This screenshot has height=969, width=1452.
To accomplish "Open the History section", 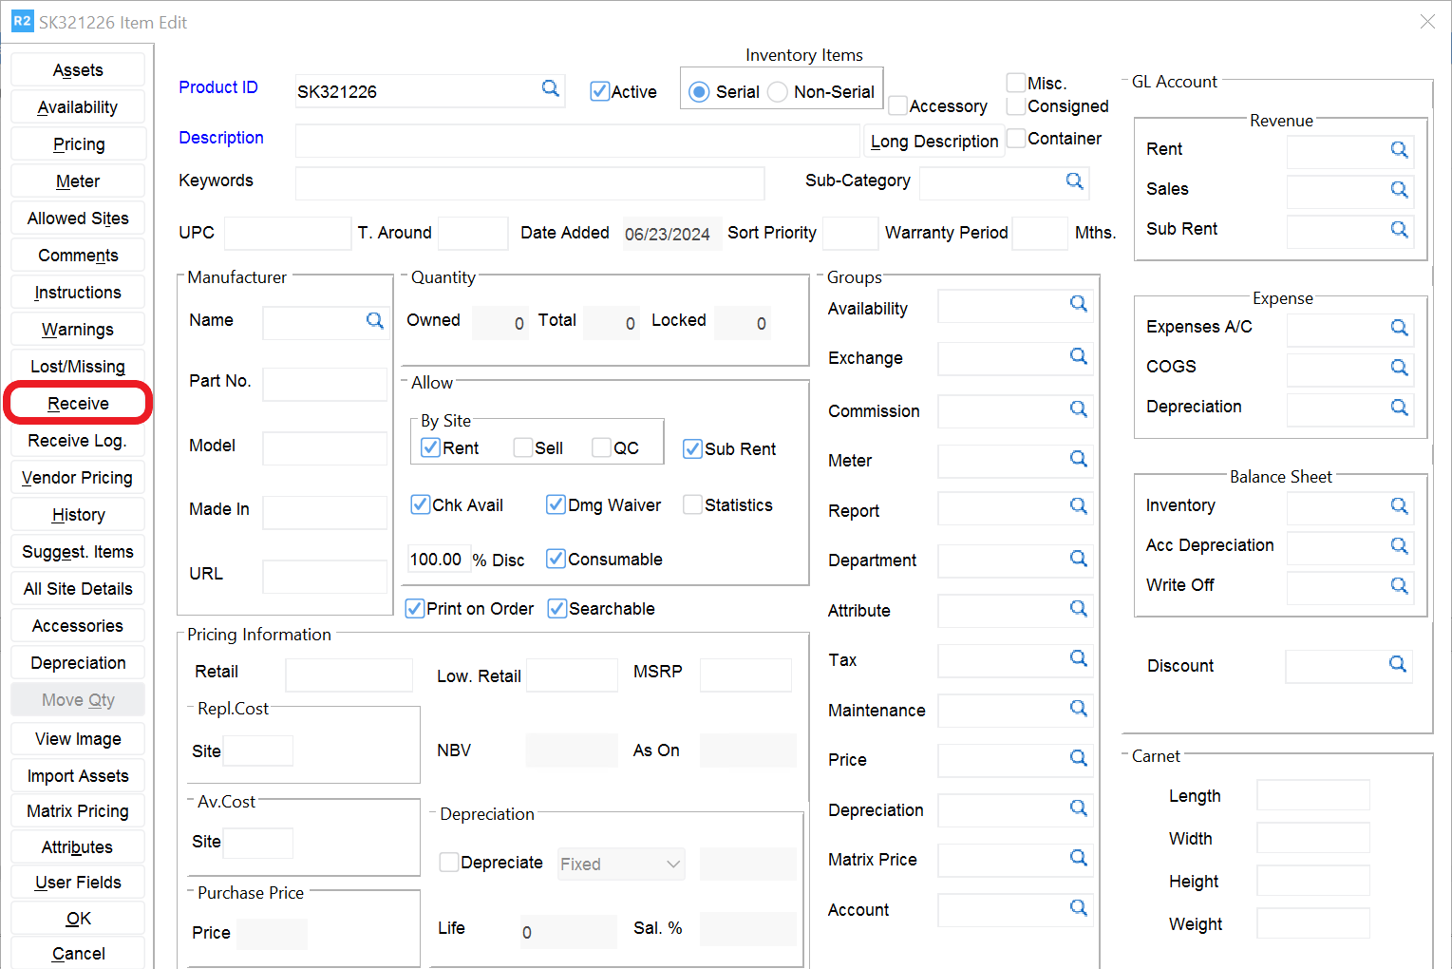I will point(78,515).
